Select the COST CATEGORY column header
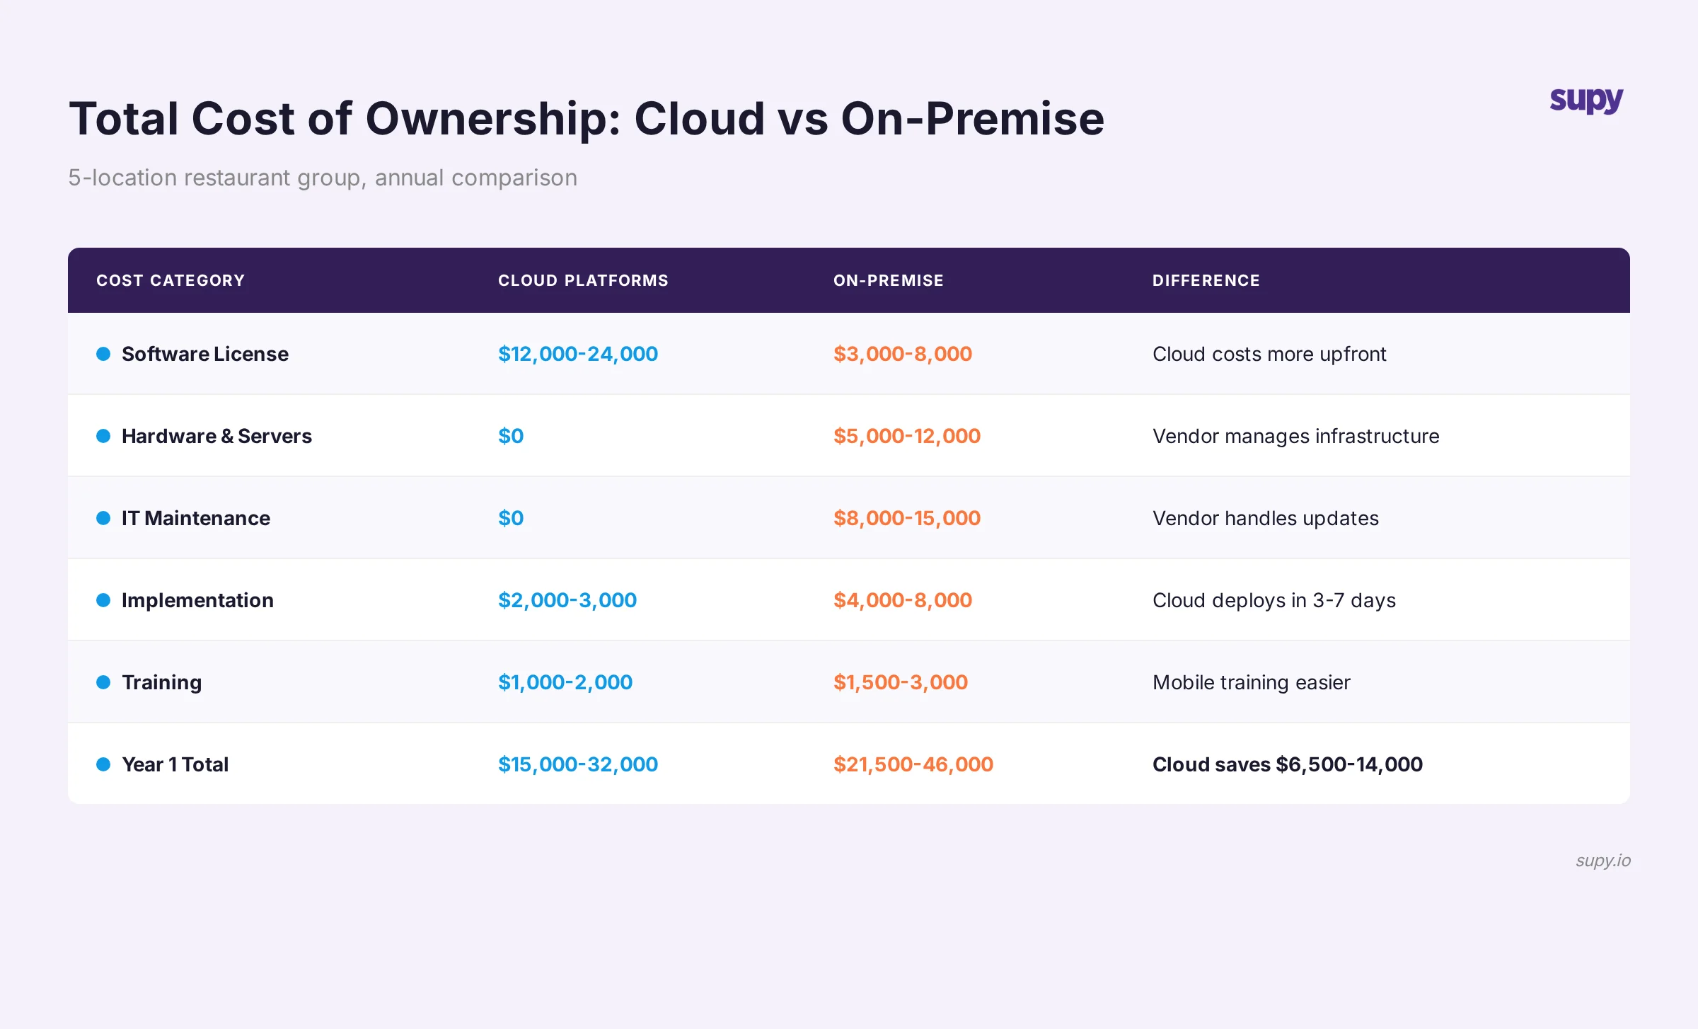1698x1029 pixels. tap(171, 280)
